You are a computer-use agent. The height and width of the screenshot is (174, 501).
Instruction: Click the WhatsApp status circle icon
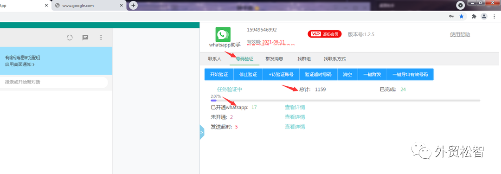point(70,38)
